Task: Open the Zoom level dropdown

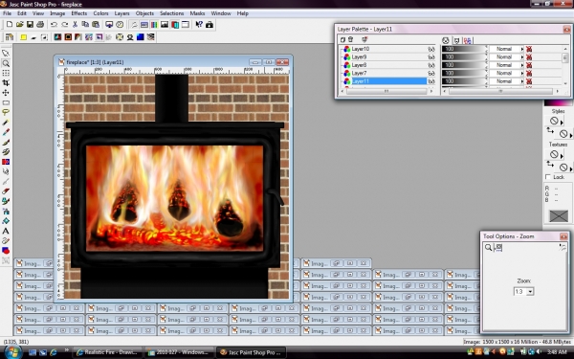Action: [530, 292]
